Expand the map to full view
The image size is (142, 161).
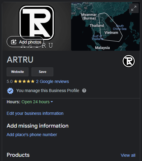coord(134,8)
